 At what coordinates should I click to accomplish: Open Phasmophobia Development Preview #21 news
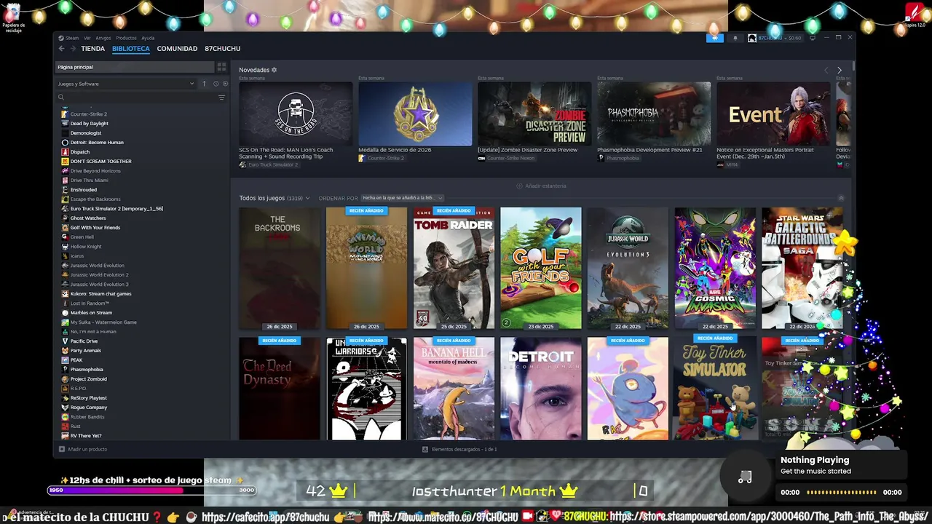click(x=654, y=122)
